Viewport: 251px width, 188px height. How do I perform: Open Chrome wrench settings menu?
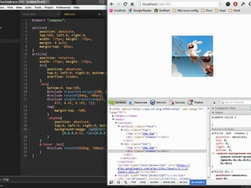pyautogui.click(x=243, y=4)
